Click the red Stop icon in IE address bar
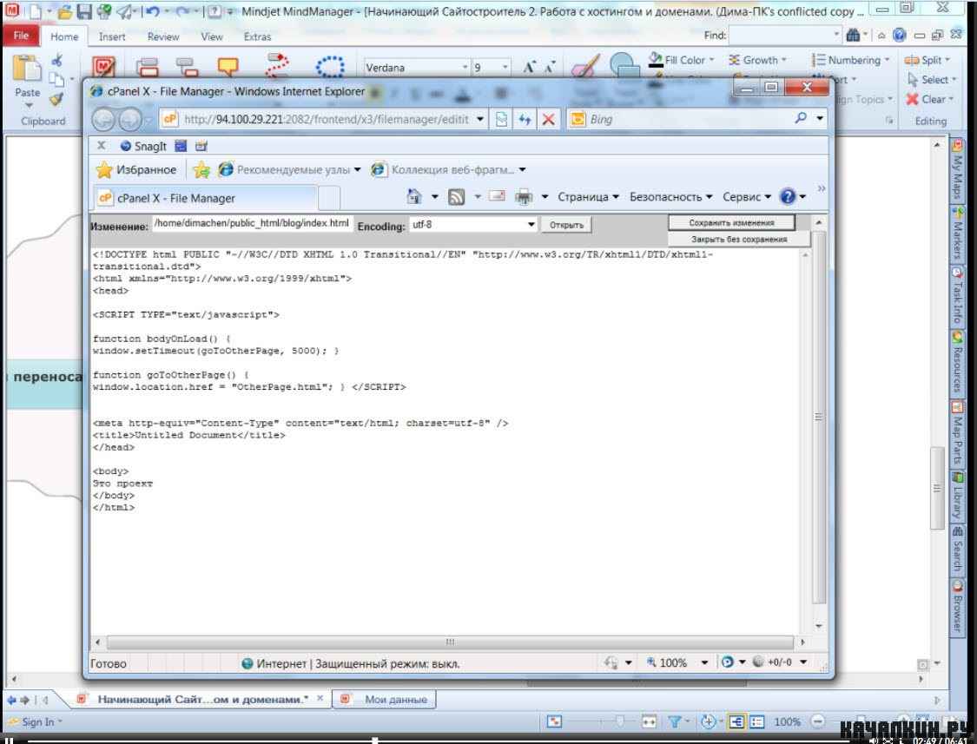The image size is (977, 744). tap(548, 119)
